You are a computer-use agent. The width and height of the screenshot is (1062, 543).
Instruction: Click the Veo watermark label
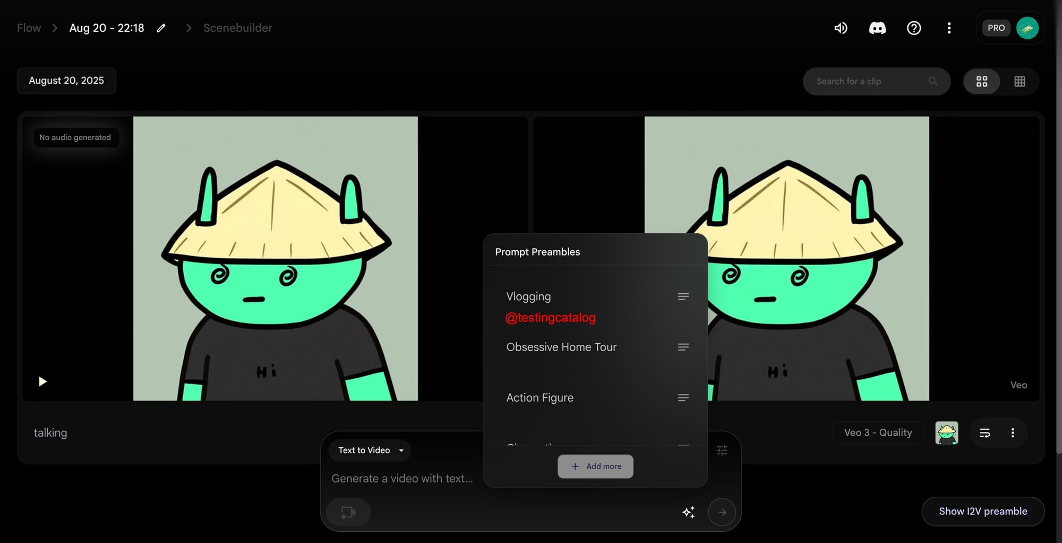tap(1018, 385)
